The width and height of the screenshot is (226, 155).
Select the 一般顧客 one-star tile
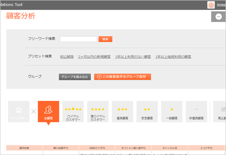pyautogui.click(x=172, y=112)
